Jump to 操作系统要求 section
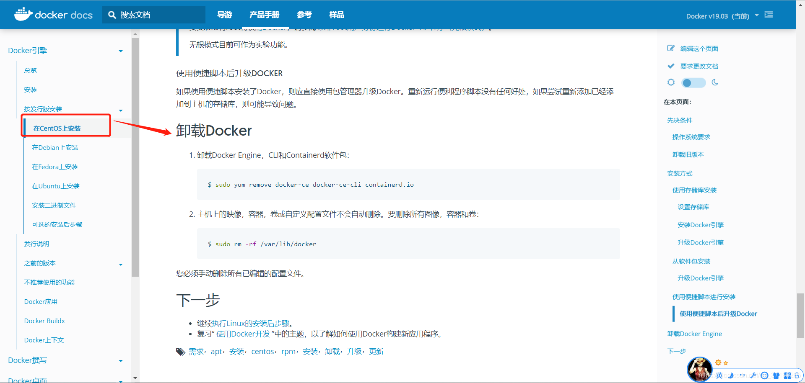 click(x=691, y=137)
